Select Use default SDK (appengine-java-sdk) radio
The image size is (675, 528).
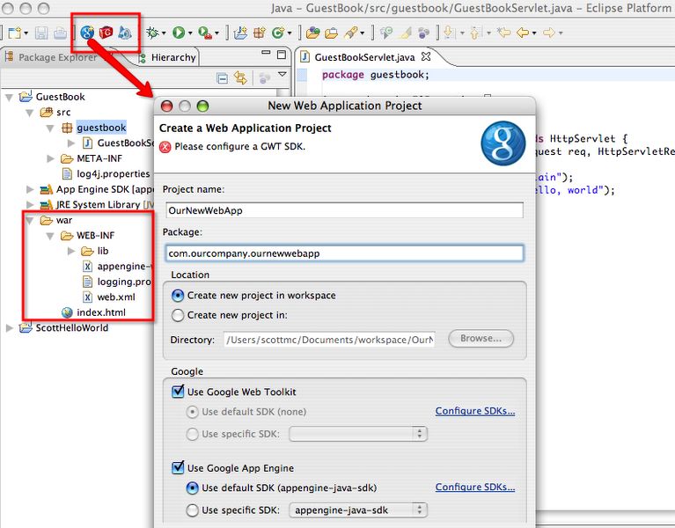(x=192, y=488)
